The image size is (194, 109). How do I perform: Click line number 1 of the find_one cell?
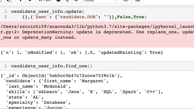point(5,66)
